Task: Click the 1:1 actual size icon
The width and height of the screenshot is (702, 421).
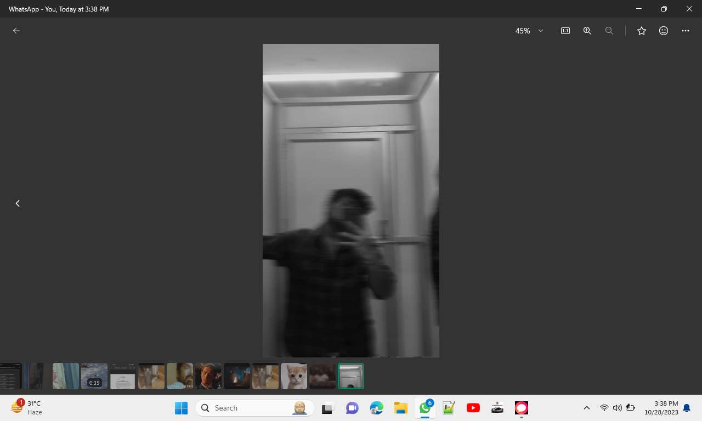Action: pyautogui.click(x=565, y=31)
